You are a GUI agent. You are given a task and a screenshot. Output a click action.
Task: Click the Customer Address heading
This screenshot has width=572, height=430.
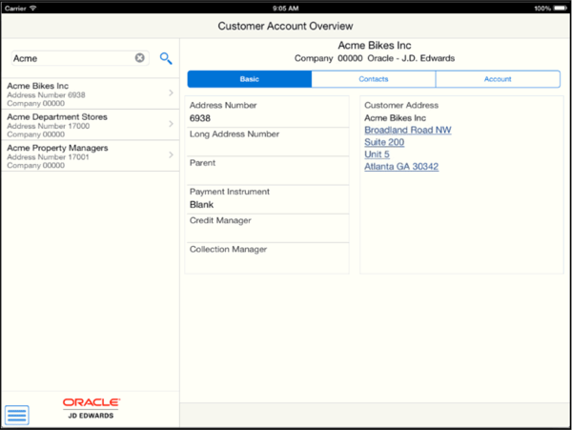tap(401, 106)
